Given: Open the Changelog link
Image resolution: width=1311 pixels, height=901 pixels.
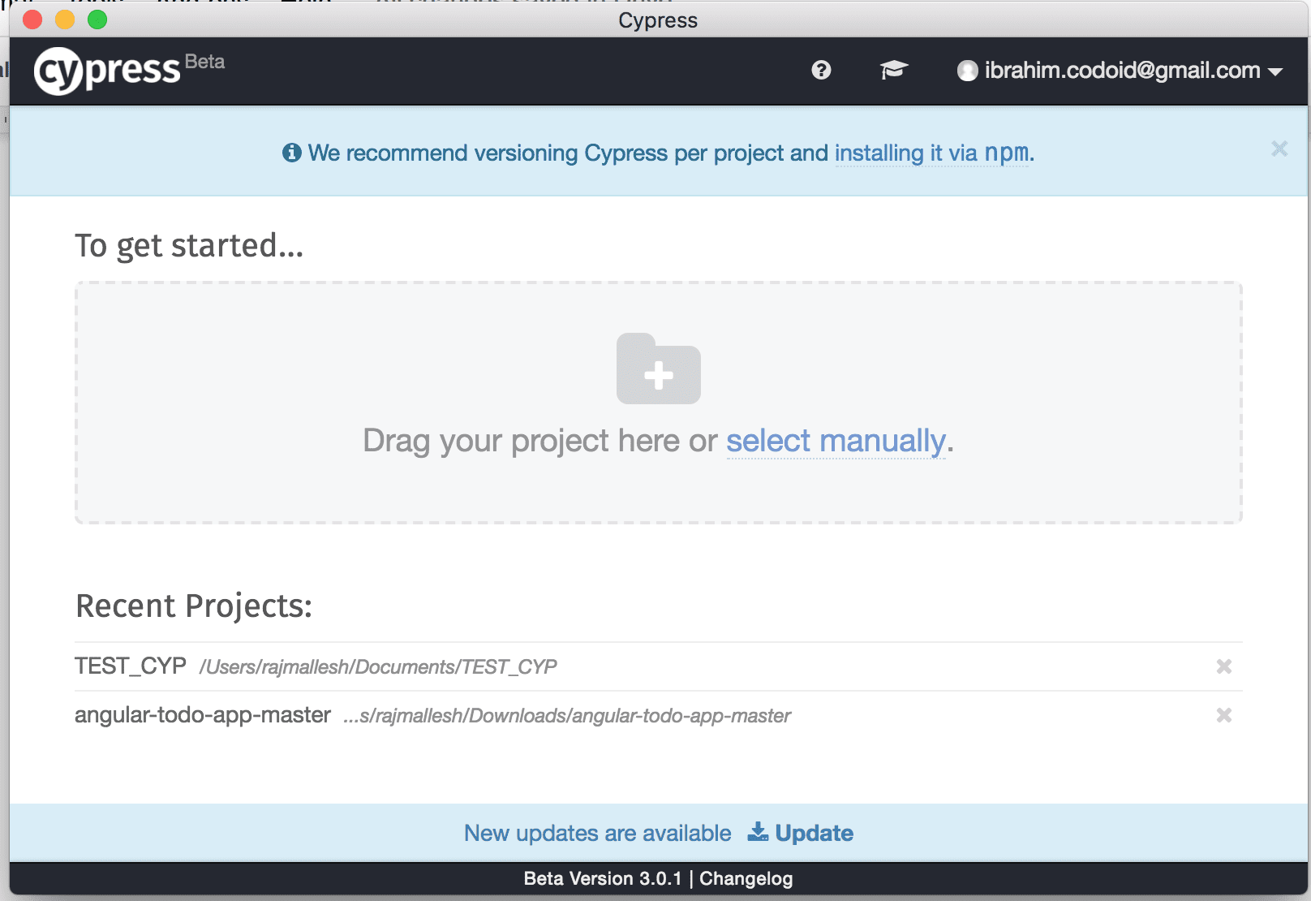Looking at the screenshot, I should point(746,878).
